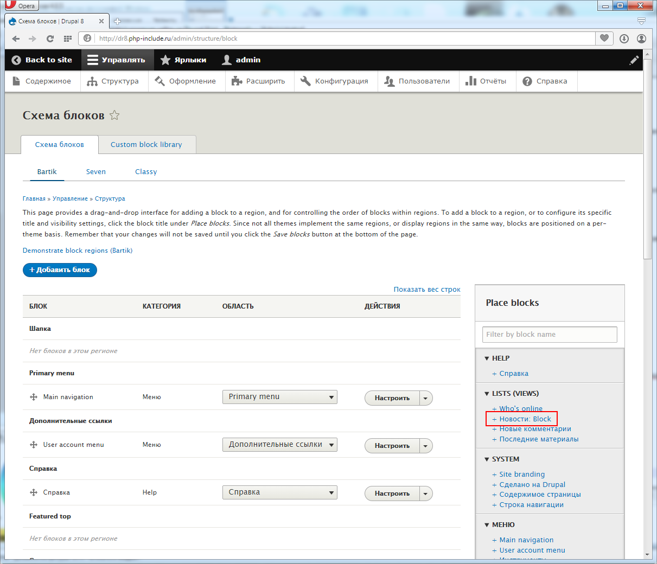Open region dropdown for Main navigation block
Image resolution: width=657 pixels, height=564 pixels.
pos(280,397)
